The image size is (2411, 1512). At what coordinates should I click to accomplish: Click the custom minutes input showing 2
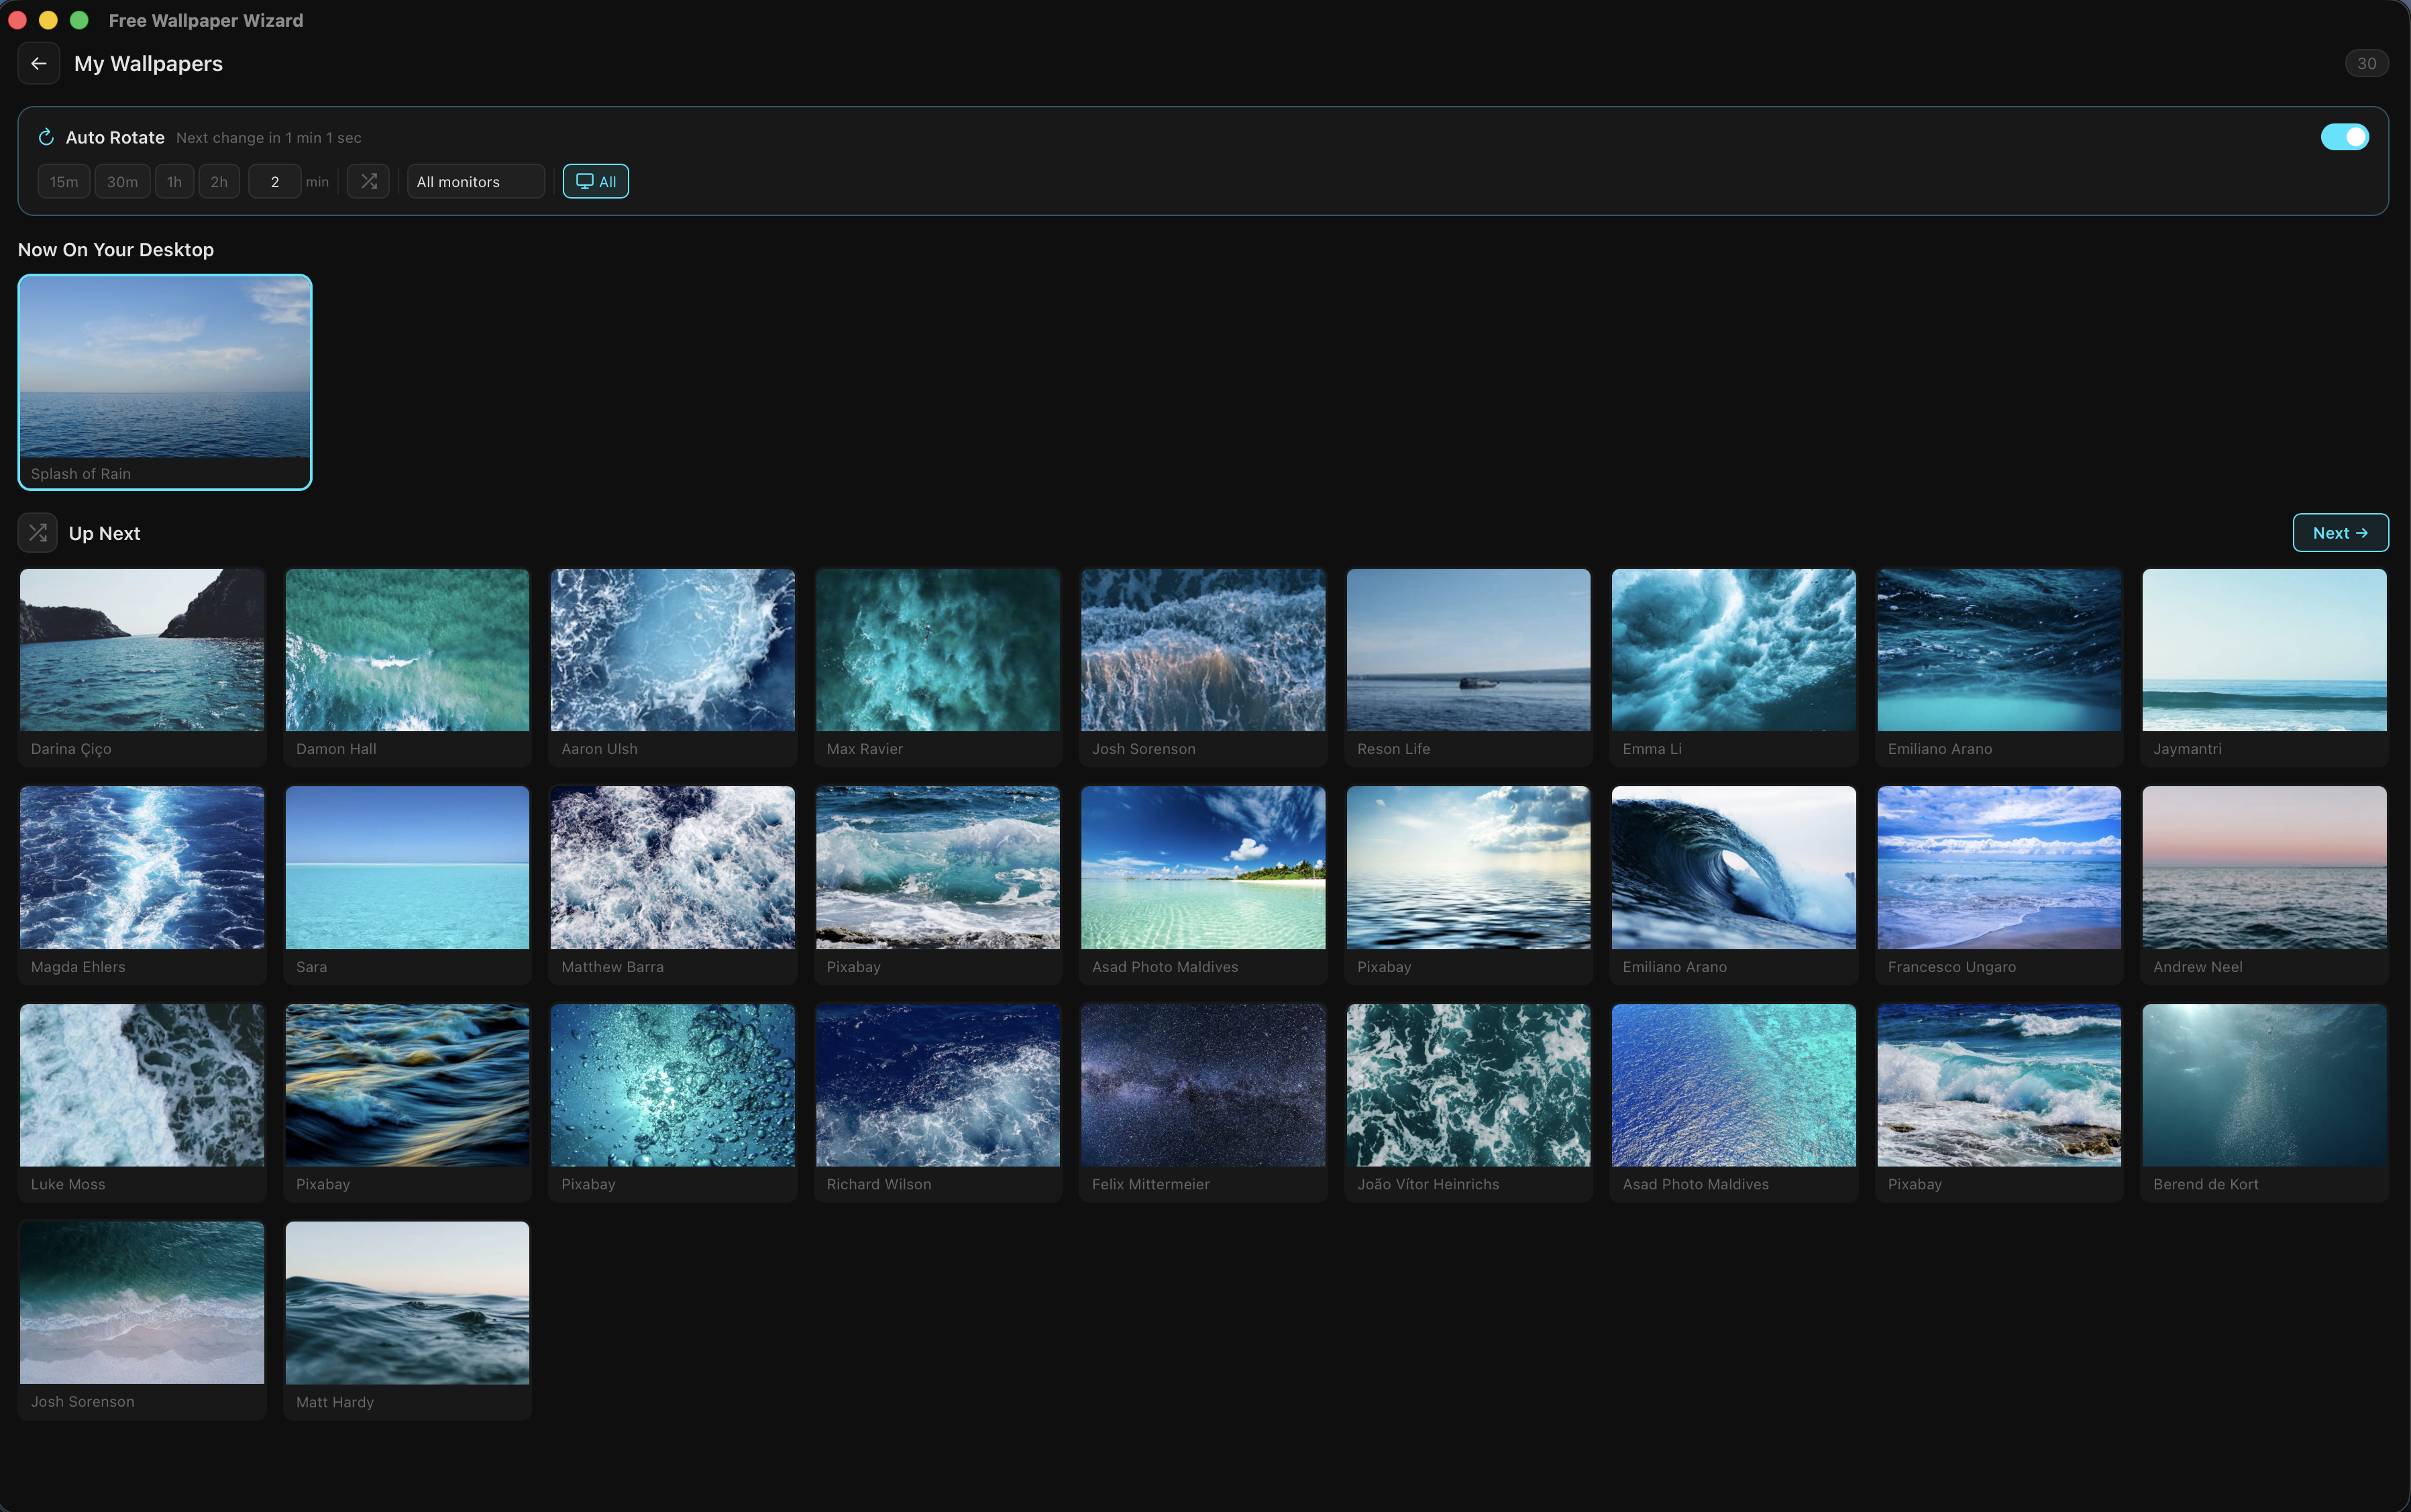(x=275, y=181)
